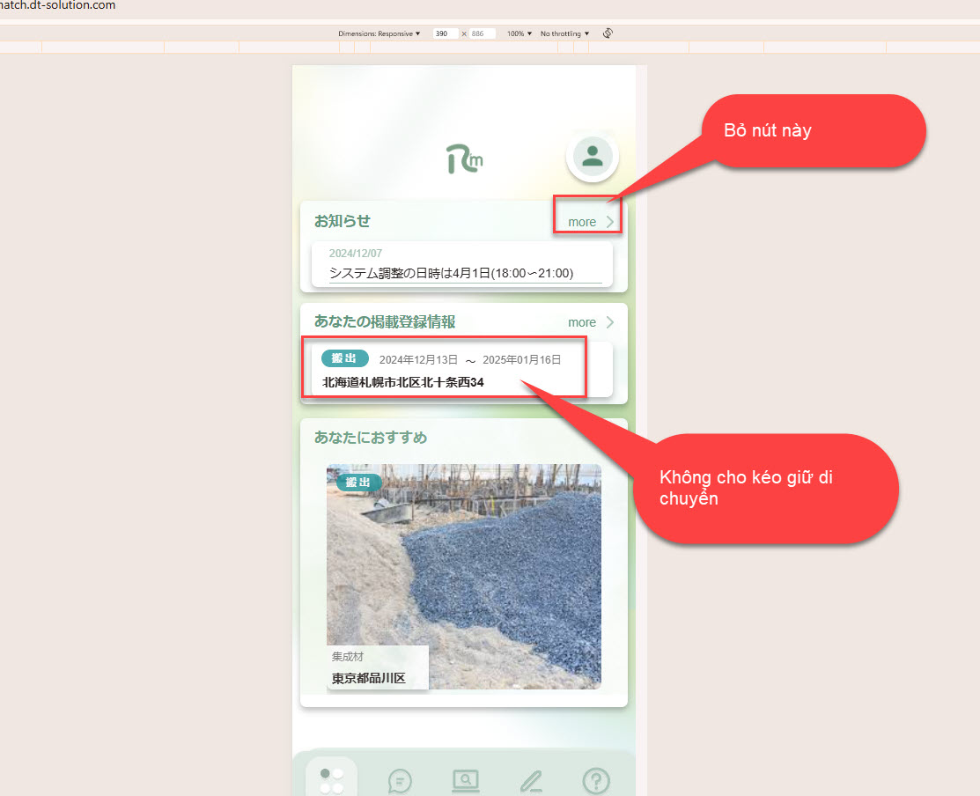
Task: Click the 搬出 badge on the listing card
Action: pos(345,358)
